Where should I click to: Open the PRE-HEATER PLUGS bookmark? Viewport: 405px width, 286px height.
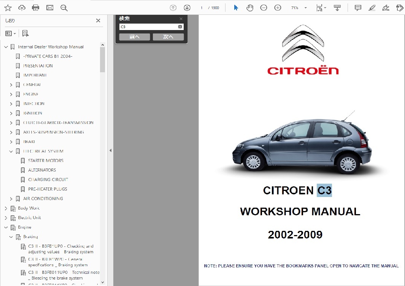coord(48,189)
